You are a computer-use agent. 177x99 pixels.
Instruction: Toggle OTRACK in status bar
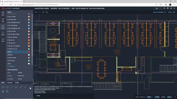pos(157,97)
